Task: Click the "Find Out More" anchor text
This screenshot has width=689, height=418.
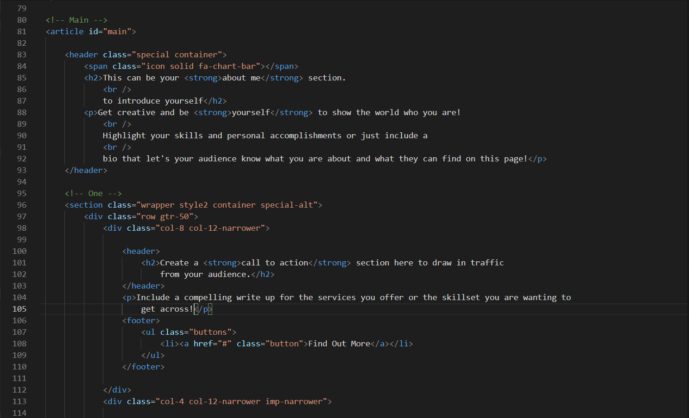Action: [x=339, y=344]
